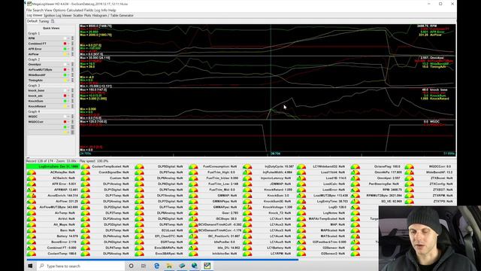Click the KnockVoltage gauge icon
The height and width of the screenshot is (271, 481).
pyautogui.click(x=247, y=208)
